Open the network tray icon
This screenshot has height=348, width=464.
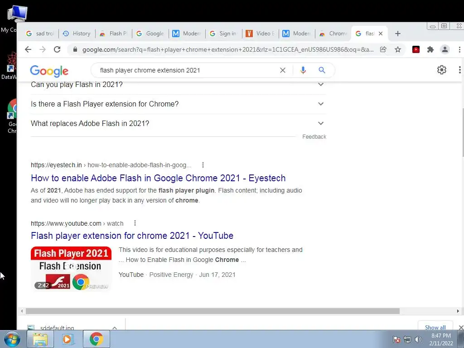coord(407,339)
